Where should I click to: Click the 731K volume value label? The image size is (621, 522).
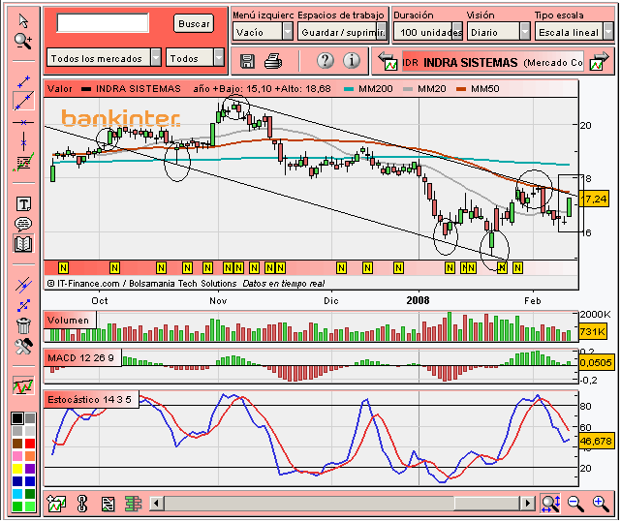tap(593, 331)
